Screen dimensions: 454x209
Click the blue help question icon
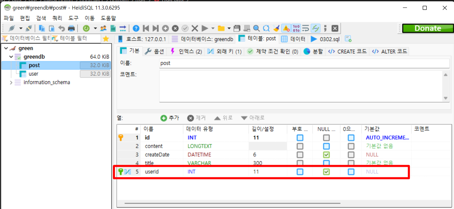coord(136,28)
